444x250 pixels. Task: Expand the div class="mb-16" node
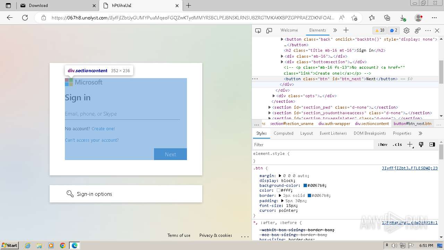pyautogui.click(x=282, y=56)
